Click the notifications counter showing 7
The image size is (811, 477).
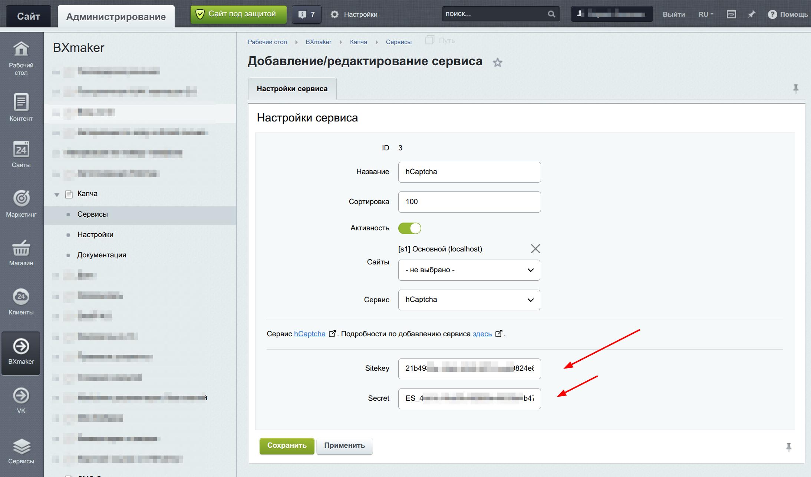point(306,14)
